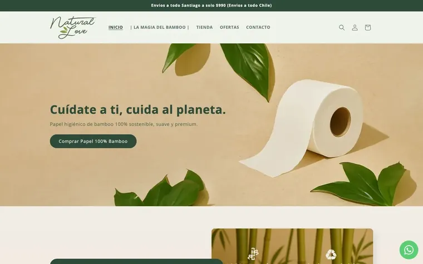423x264 pixels.
Task: Open the TIENDA menu item
Action: (x=204, y=27)
